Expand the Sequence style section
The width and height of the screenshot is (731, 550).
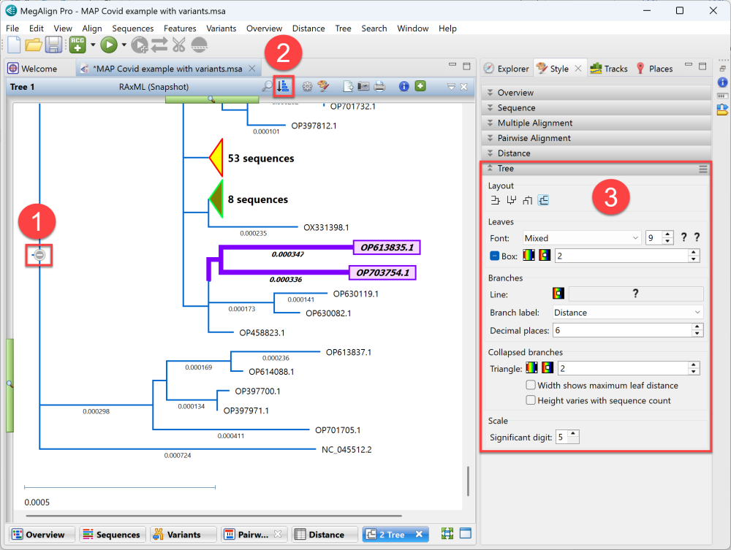click(x=596, y=107)
